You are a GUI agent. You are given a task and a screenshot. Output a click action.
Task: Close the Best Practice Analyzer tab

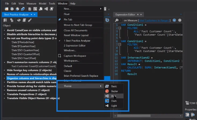(x=35, y=14)
